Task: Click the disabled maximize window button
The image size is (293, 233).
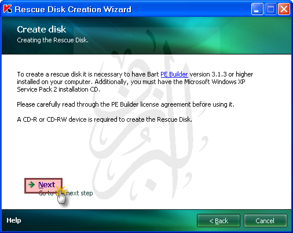Action: (270, 9)
